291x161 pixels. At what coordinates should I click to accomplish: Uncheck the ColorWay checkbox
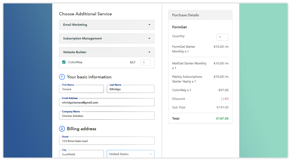pyautogui.click(x=64, y=62)
